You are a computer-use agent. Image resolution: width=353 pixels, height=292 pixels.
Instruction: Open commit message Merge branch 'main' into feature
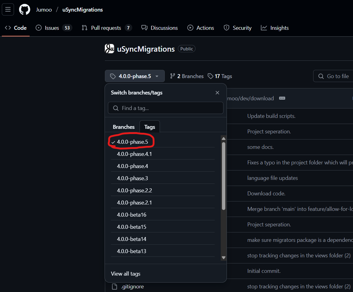300,209
